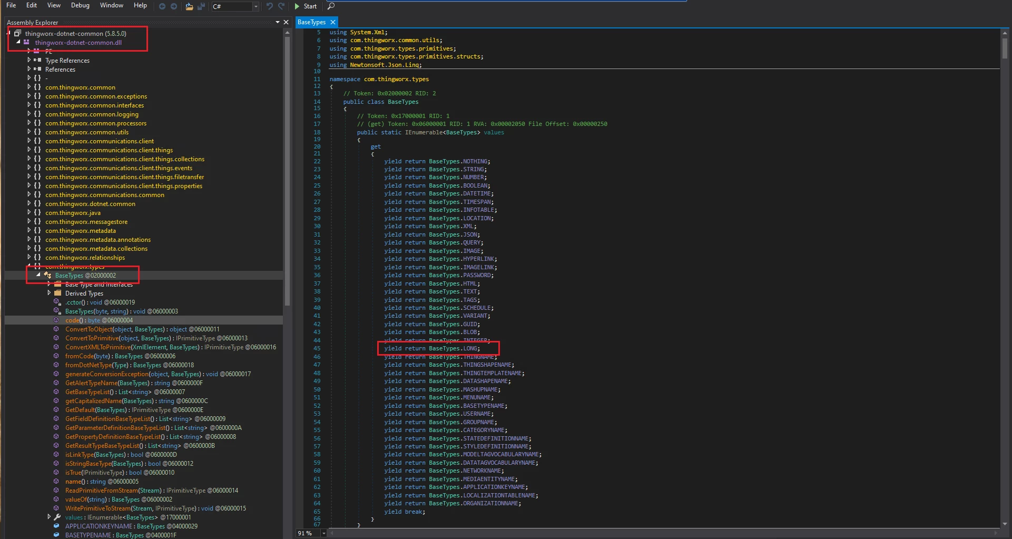Click the BASETYPENAME field icon

[x=56, y=535]
